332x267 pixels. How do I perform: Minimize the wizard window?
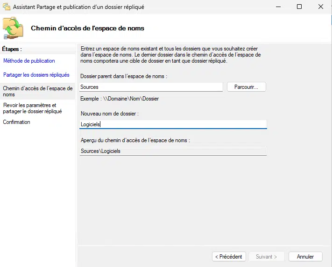click(x=278, y=7)
